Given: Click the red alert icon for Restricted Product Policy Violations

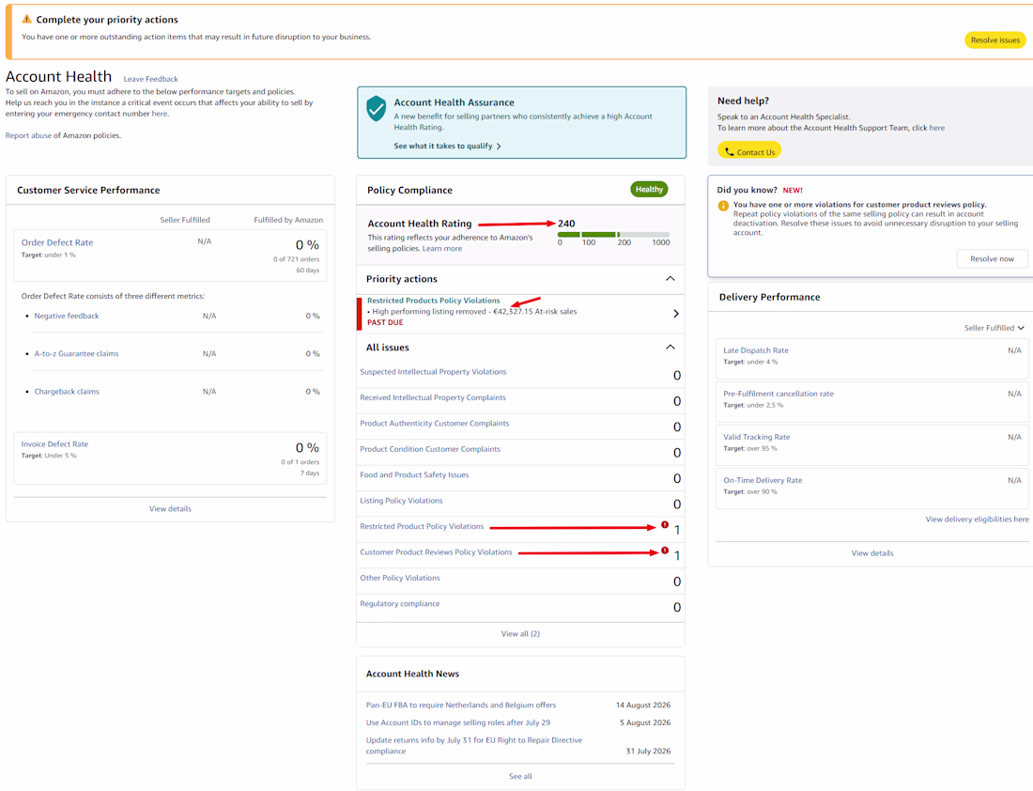Looking at the screenshot, I should point(665,525).
